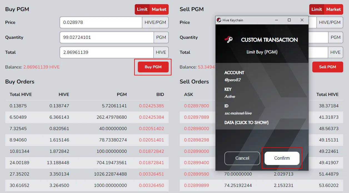Click the PGM unit label of sell Quantity
The image size is (349, 193).
336,37
